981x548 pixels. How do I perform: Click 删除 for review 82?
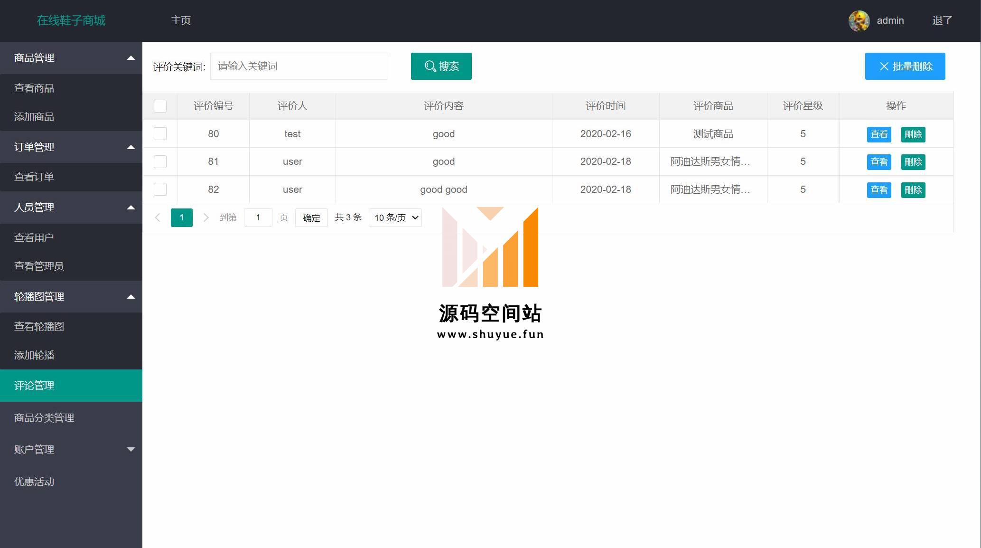click(x=913, y=190)
